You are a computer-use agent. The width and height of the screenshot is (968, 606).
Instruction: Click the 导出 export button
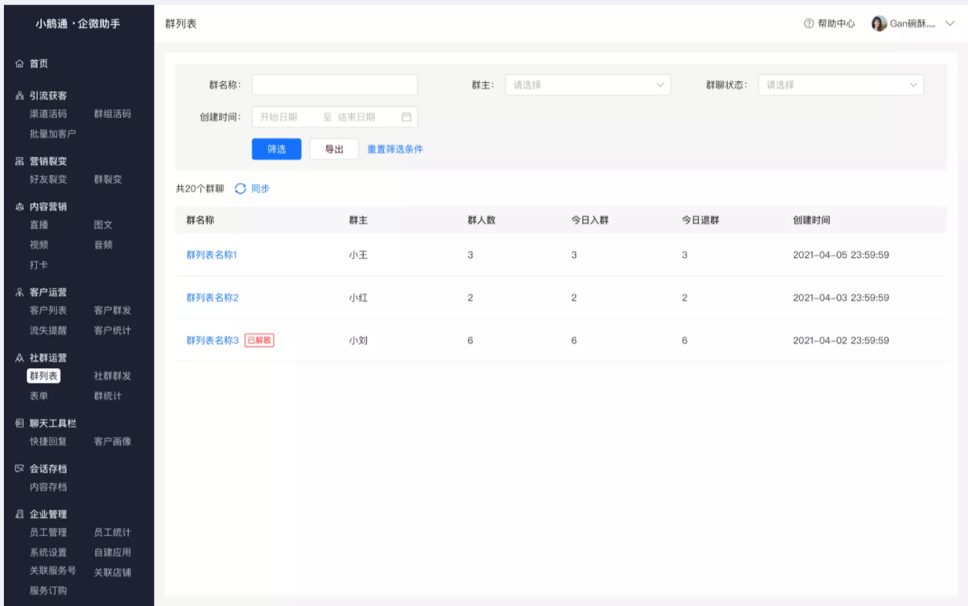(x=334, y=149)
